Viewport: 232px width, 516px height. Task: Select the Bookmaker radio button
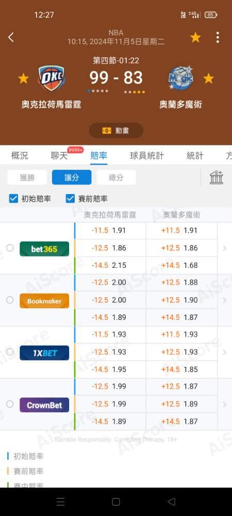coord(10,300)
